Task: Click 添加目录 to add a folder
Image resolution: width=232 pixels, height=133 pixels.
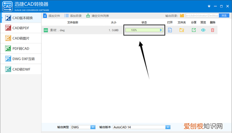Action: [x=73, y=16]
